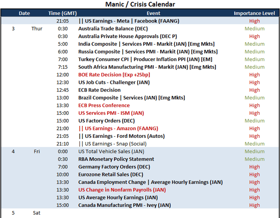The height and width of the screenshot is (218, 280).
Task: Select the 'Date' column header
Action: [x=24, y=13]
